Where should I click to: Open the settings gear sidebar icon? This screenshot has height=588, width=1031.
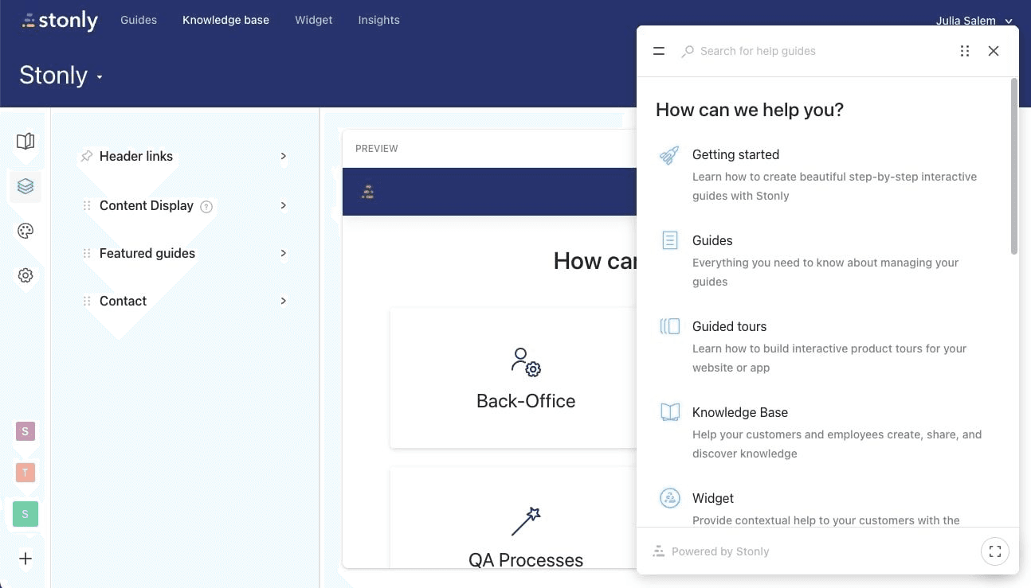pos(25,275)
